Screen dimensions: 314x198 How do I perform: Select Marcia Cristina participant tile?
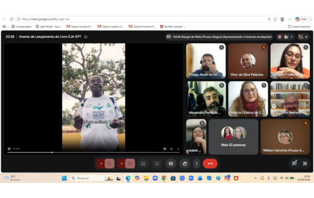click(x=248, y=99)
